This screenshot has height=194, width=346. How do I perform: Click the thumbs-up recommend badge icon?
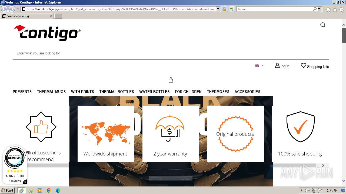pyautogui.click(x=41, y=127)
